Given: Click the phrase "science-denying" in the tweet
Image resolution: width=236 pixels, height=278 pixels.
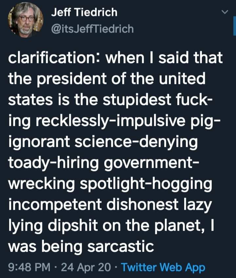Looking at the screenshot, I should [x=136, y=142].
